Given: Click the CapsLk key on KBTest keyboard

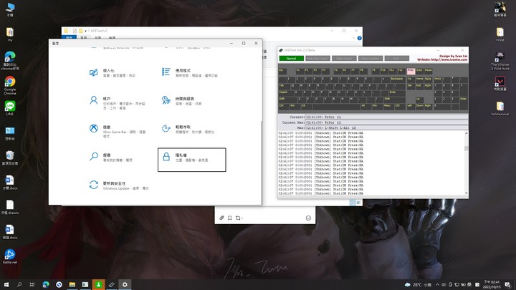Looking at the screenshot, I should pyautogui.click(x=286, y=93).
